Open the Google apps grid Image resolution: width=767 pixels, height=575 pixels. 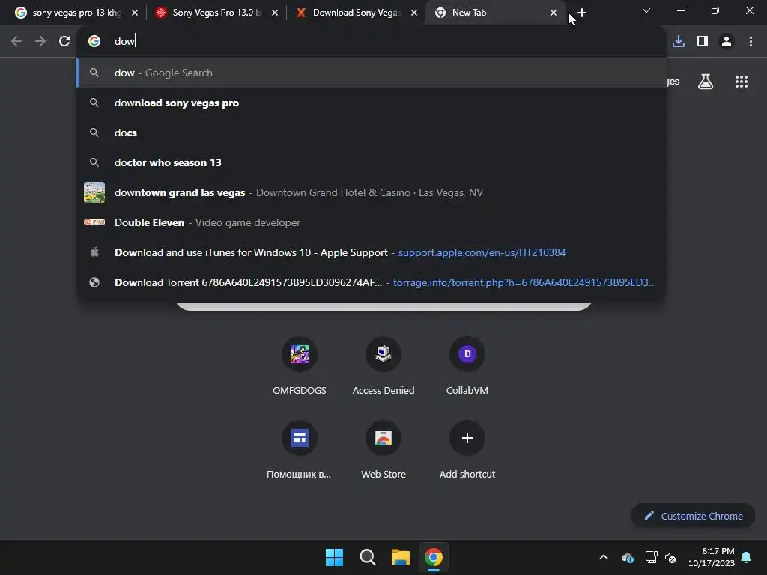(742, 82)
